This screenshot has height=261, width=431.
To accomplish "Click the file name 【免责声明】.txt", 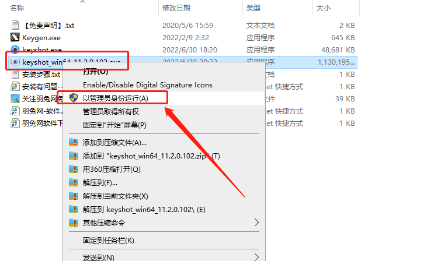I will click(x=48, y=26).
